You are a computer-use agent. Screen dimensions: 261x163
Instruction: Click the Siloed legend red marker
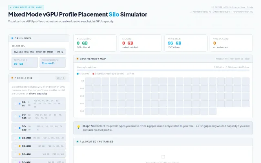point(93,74)
